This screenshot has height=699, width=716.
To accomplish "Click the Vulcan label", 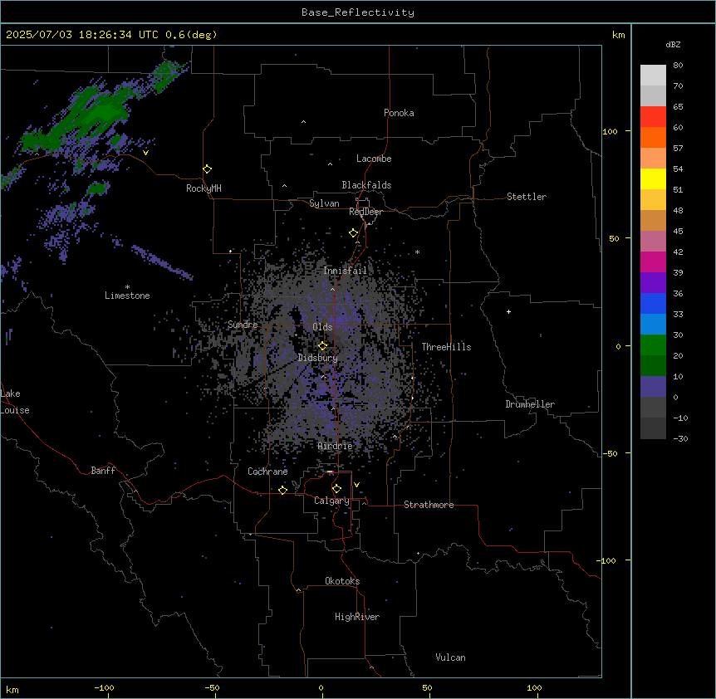I will coord(450,657).
